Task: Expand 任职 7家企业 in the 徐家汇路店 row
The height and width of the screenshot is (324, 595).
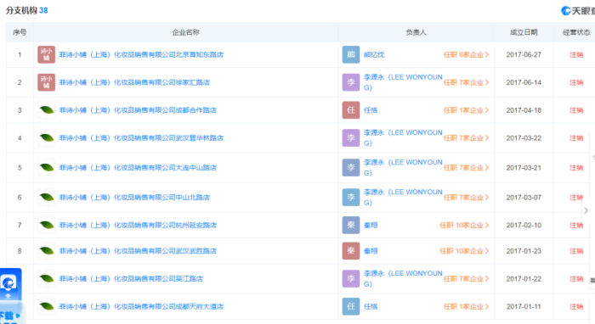Action: (466, 82)
